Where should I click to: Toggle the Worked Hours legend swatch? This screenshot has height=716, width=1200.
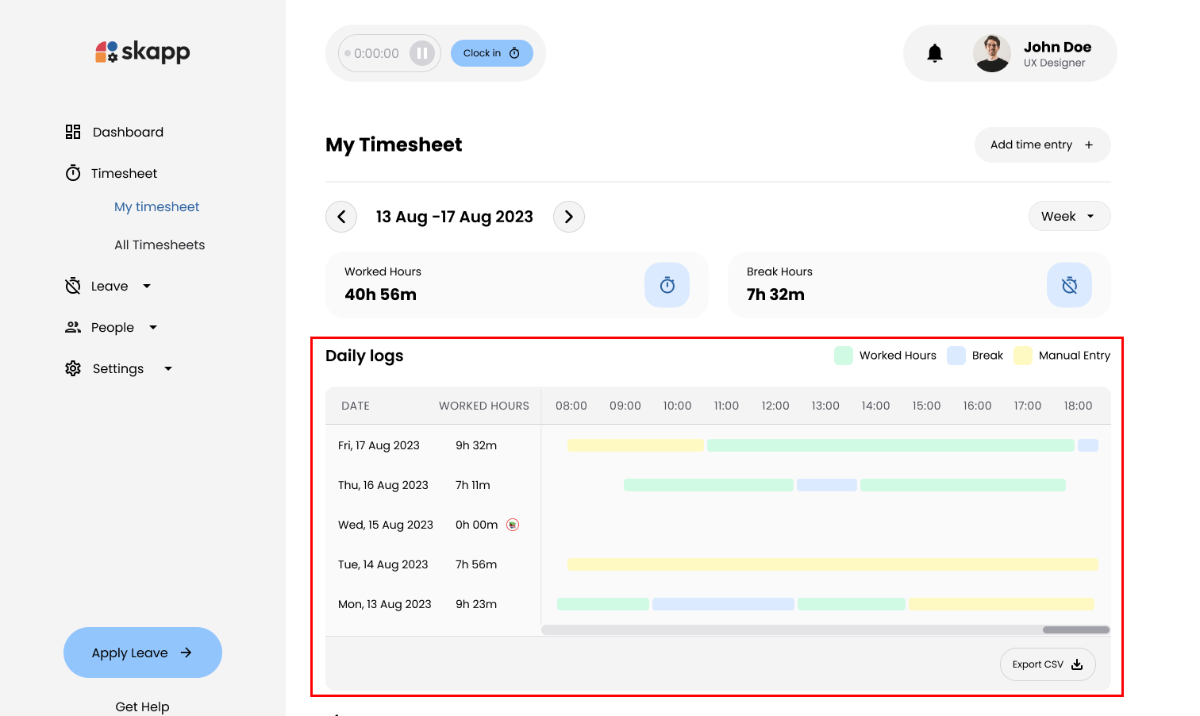pyautogui.click(x=843, y=356)
